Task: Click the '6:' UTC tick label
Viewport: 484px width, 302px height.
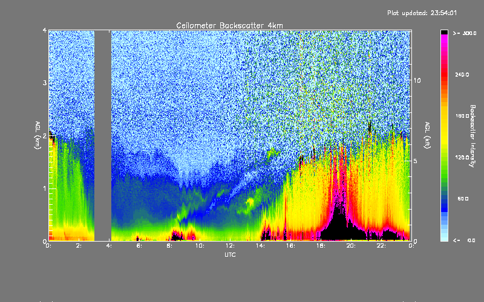Action: [x=139, y=246]
